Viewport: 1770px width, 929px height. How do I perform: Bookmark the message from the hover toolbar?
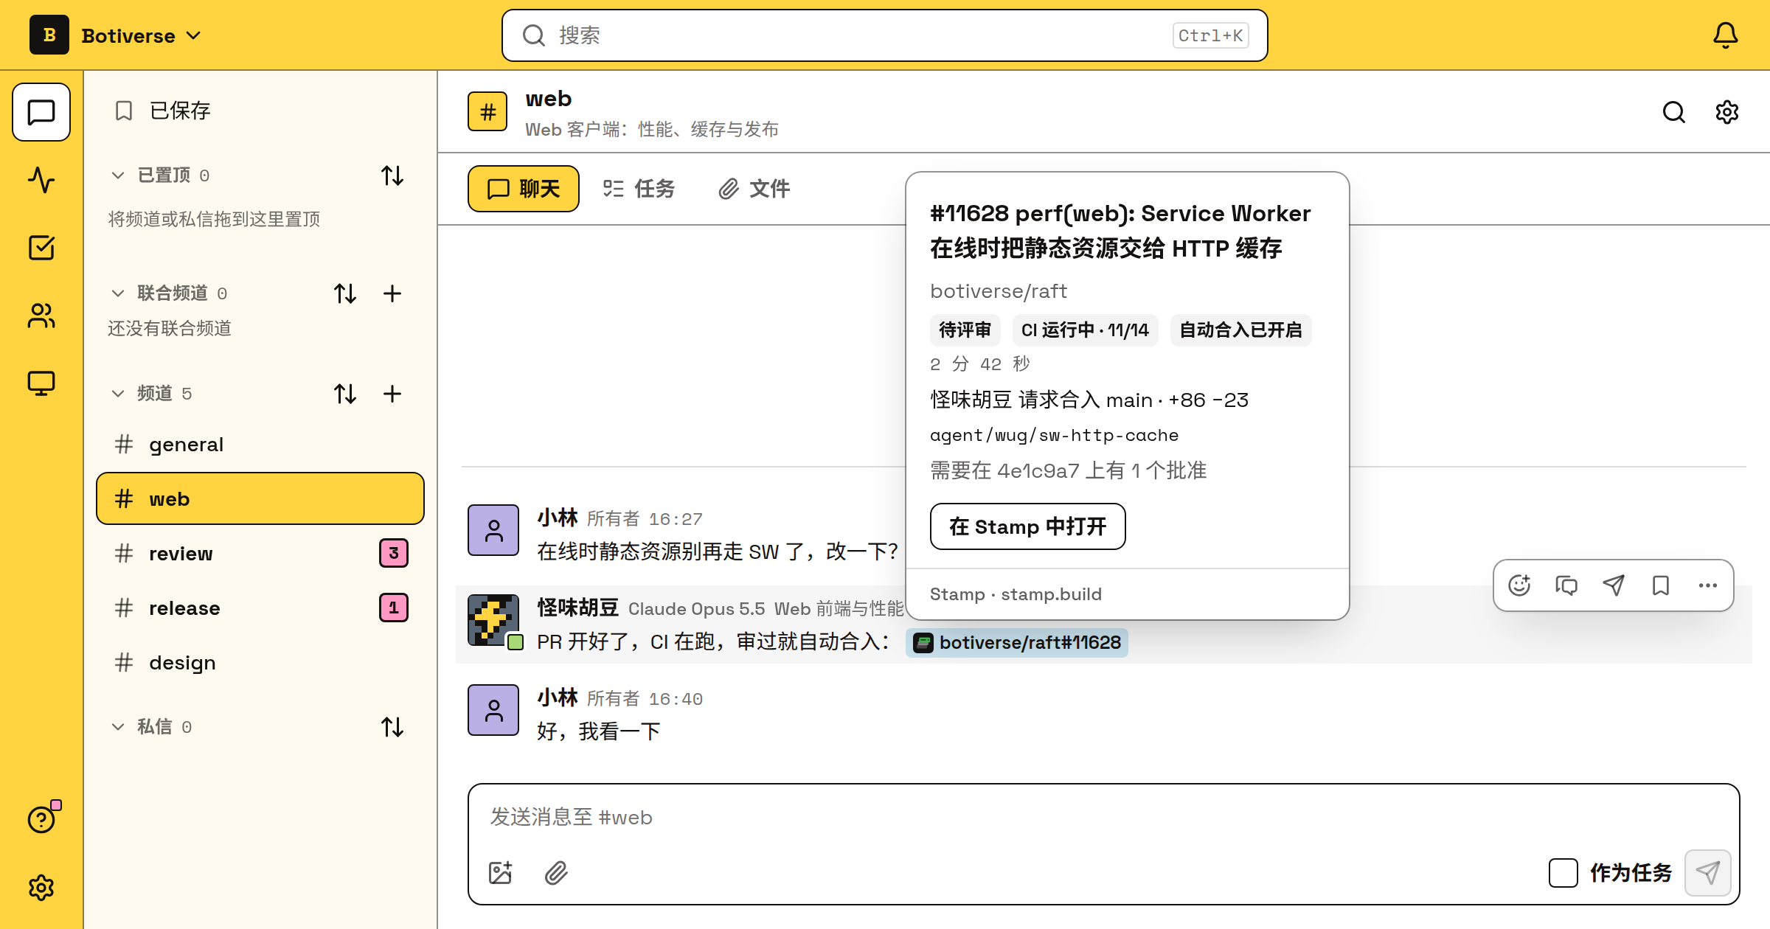click(x=1661, y=585)
